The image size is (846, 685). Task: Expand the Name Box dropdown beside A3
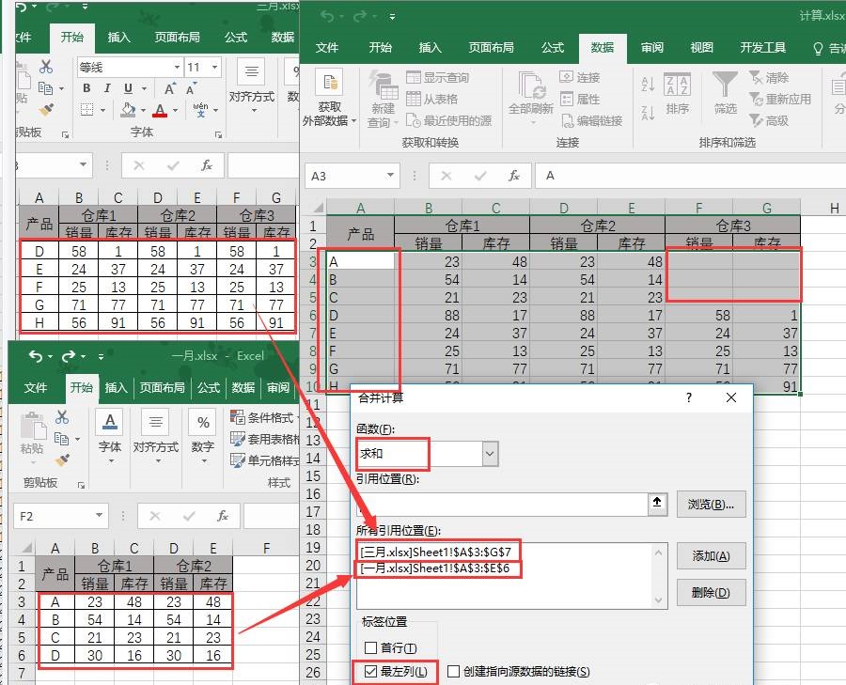[390, 176]
